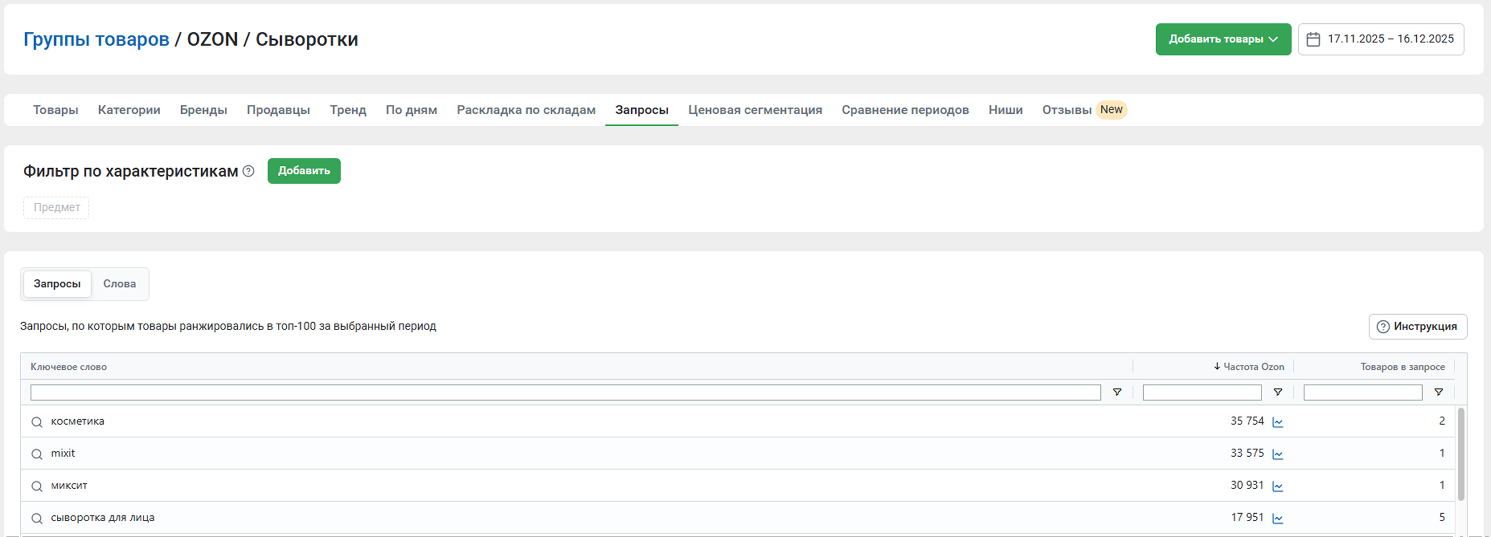Open filter funnel for Частота Ozon column
The image size is (1491, 537).
click(1278, 393)
